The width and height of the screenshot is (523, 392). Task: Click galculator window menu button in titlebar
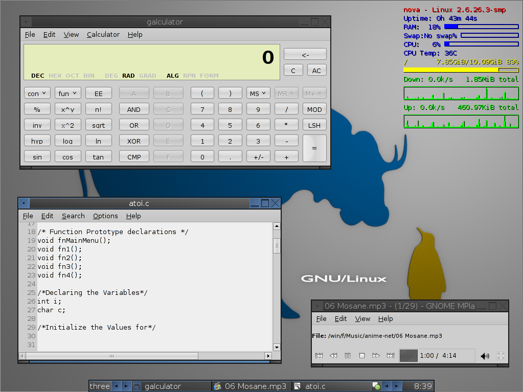coord(26,22)
